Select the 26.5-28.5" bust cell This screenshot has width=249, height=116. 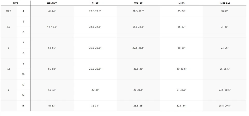click(x=95, y=69)
